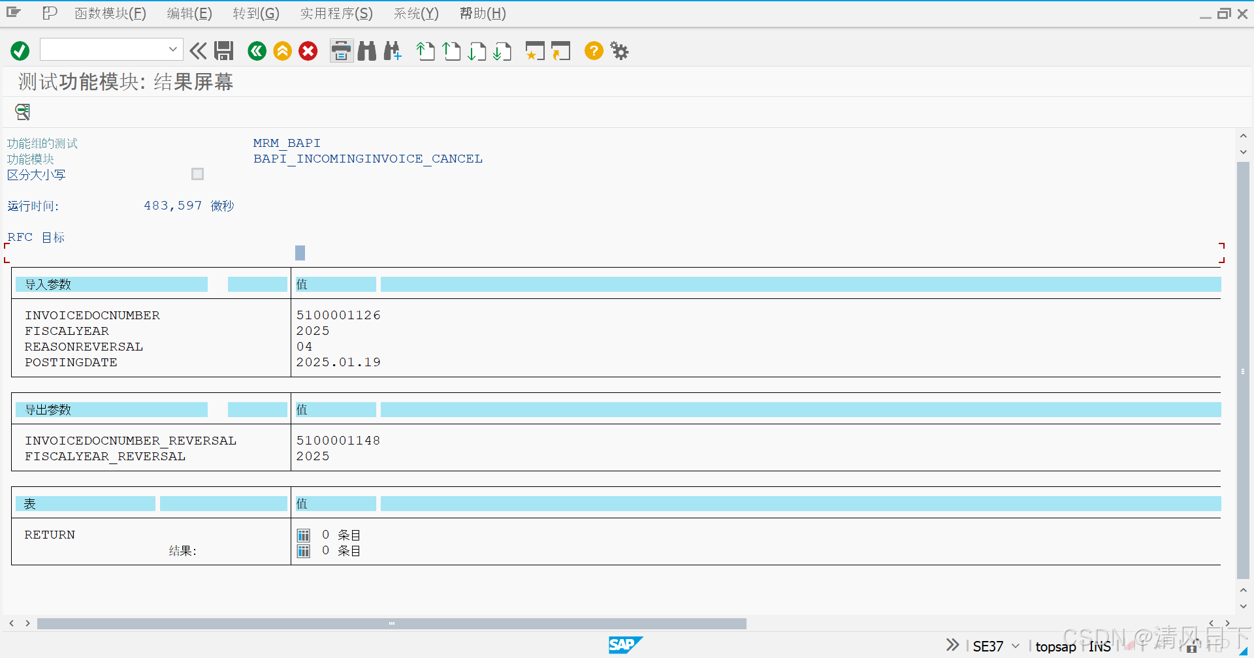Viewport: 1254px width, 658px height.
Task: Click the 结果 entries detail button
Action: tap(302, 550)
